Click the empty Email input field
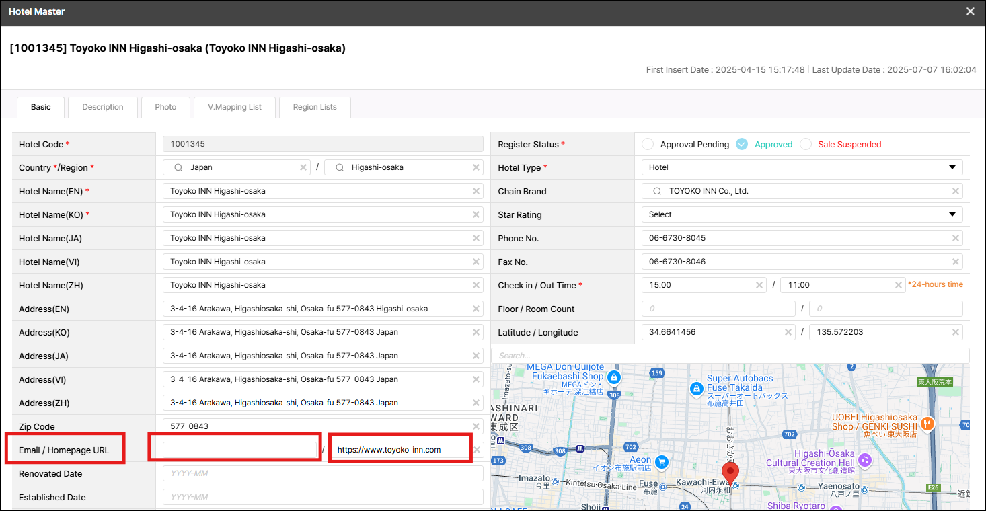Image resolution: width=986 pixels, height=511 pixels. point(239,450)
